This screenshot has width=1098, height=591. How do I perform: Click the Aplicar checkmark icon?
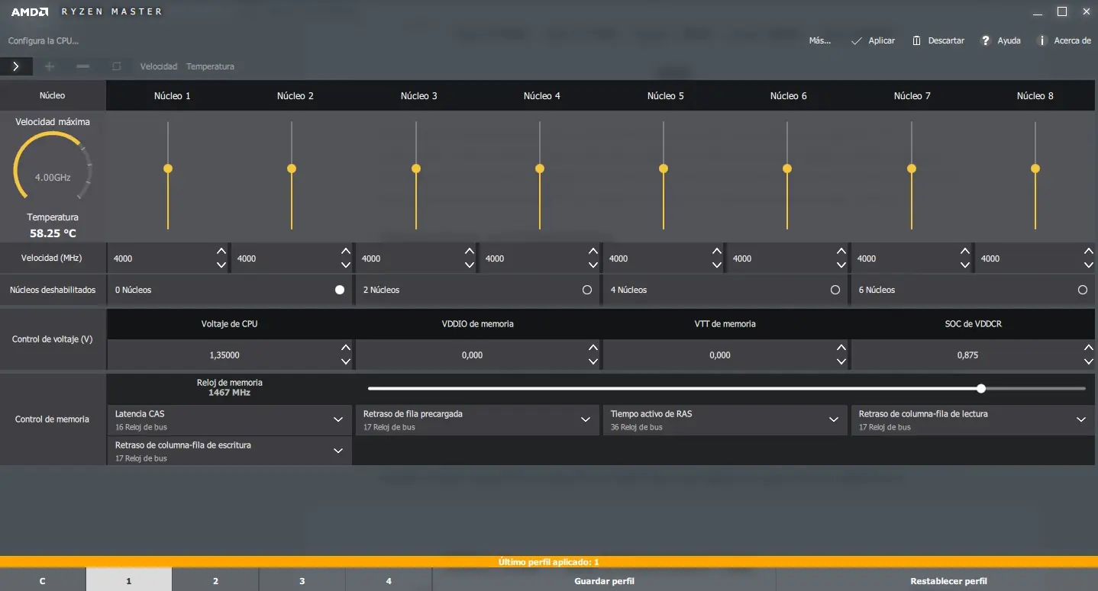click(x=857, y=40)
